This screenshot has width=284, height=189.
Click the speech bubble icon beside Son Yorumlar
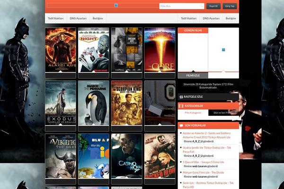[181, 126]
